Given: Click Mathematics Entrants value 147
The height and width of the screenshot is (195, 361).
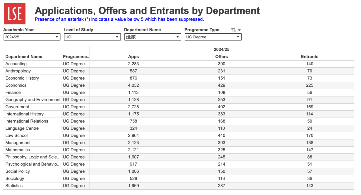Looking at the screenshot, I should point(310,150).
